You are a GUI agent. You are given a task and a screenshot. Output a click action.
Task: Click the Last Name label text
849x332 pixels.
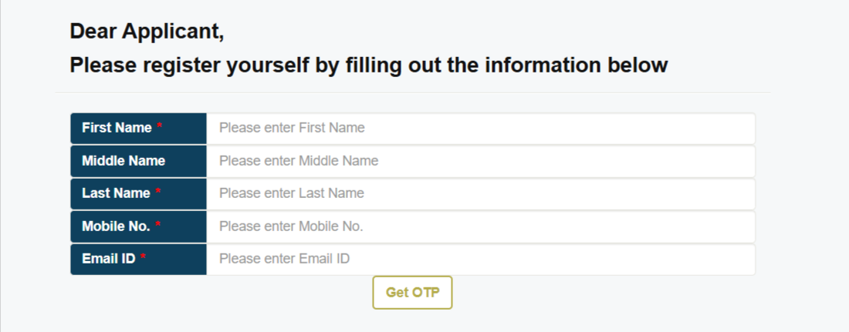[116, 193]
